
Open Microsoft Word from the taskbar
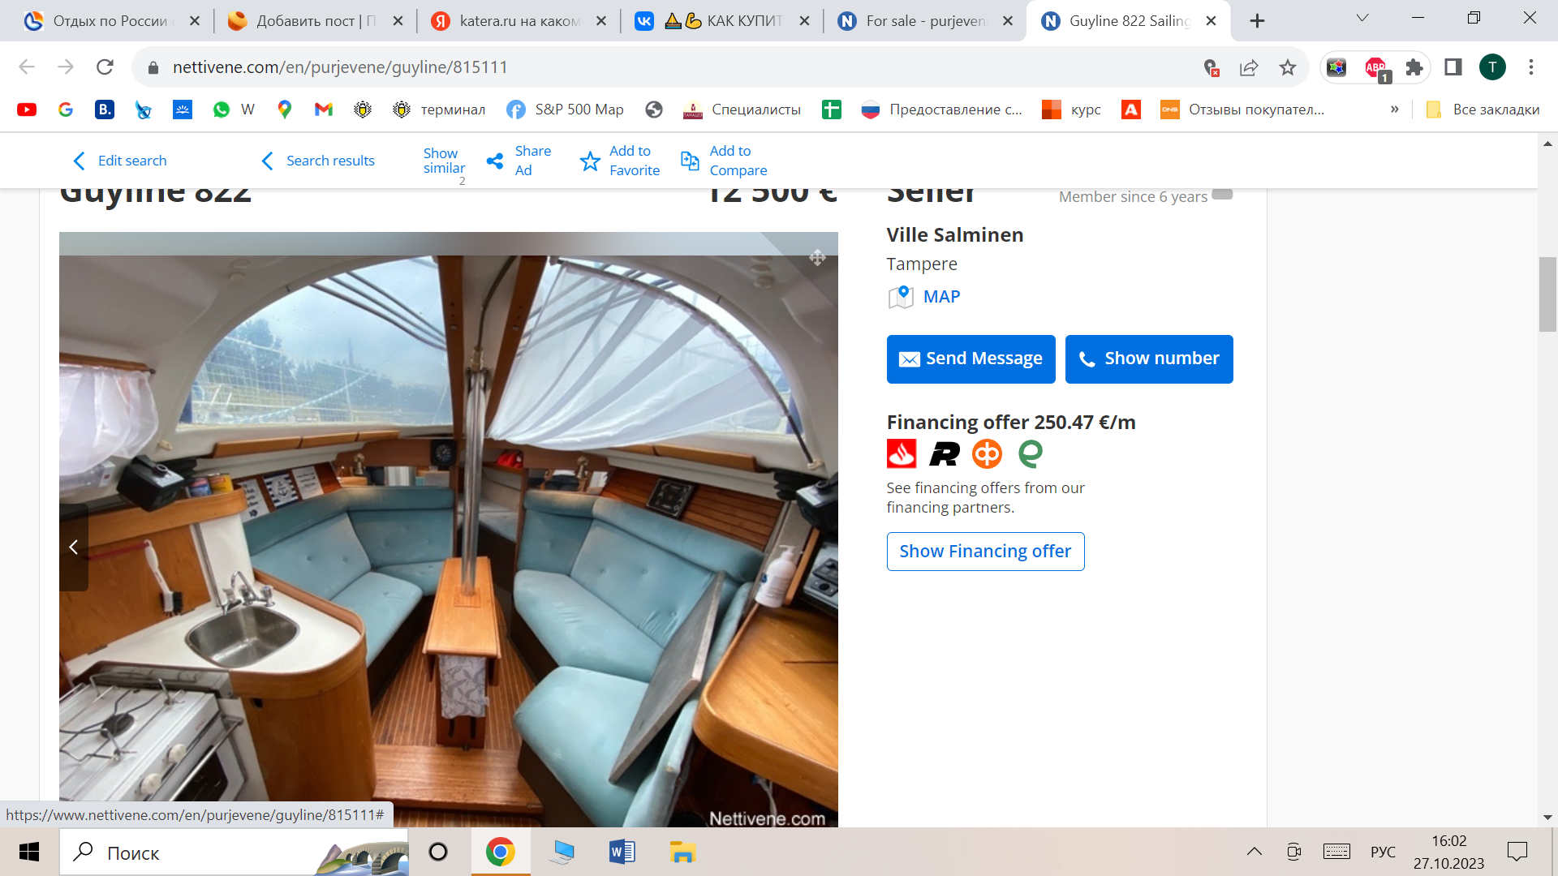(x=622, y=852)
